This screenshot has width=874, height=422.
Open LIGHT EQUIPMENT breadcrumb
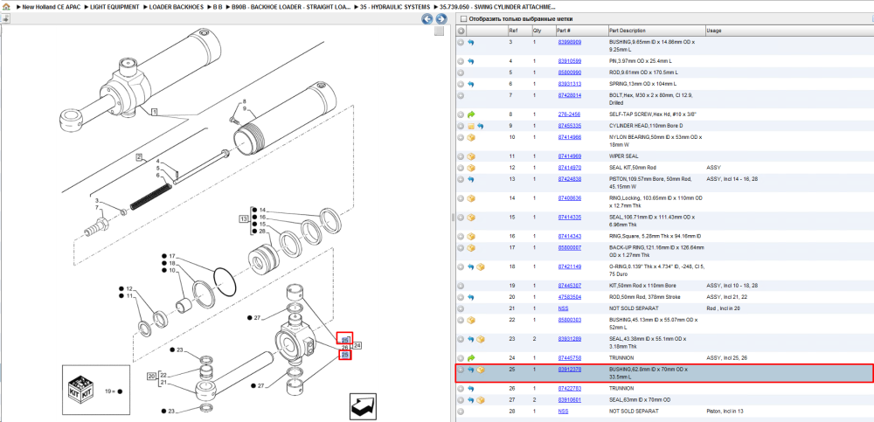pyautogui.click(x=114, y=7)
